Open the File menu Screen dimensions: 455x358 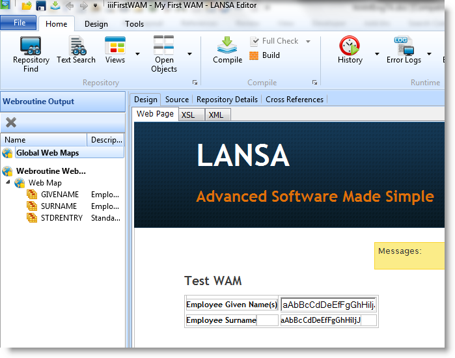click(18, 23)
